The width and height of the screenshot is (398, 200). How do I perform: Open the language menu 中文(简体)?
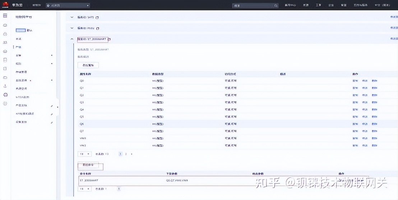tap(382, 5)
